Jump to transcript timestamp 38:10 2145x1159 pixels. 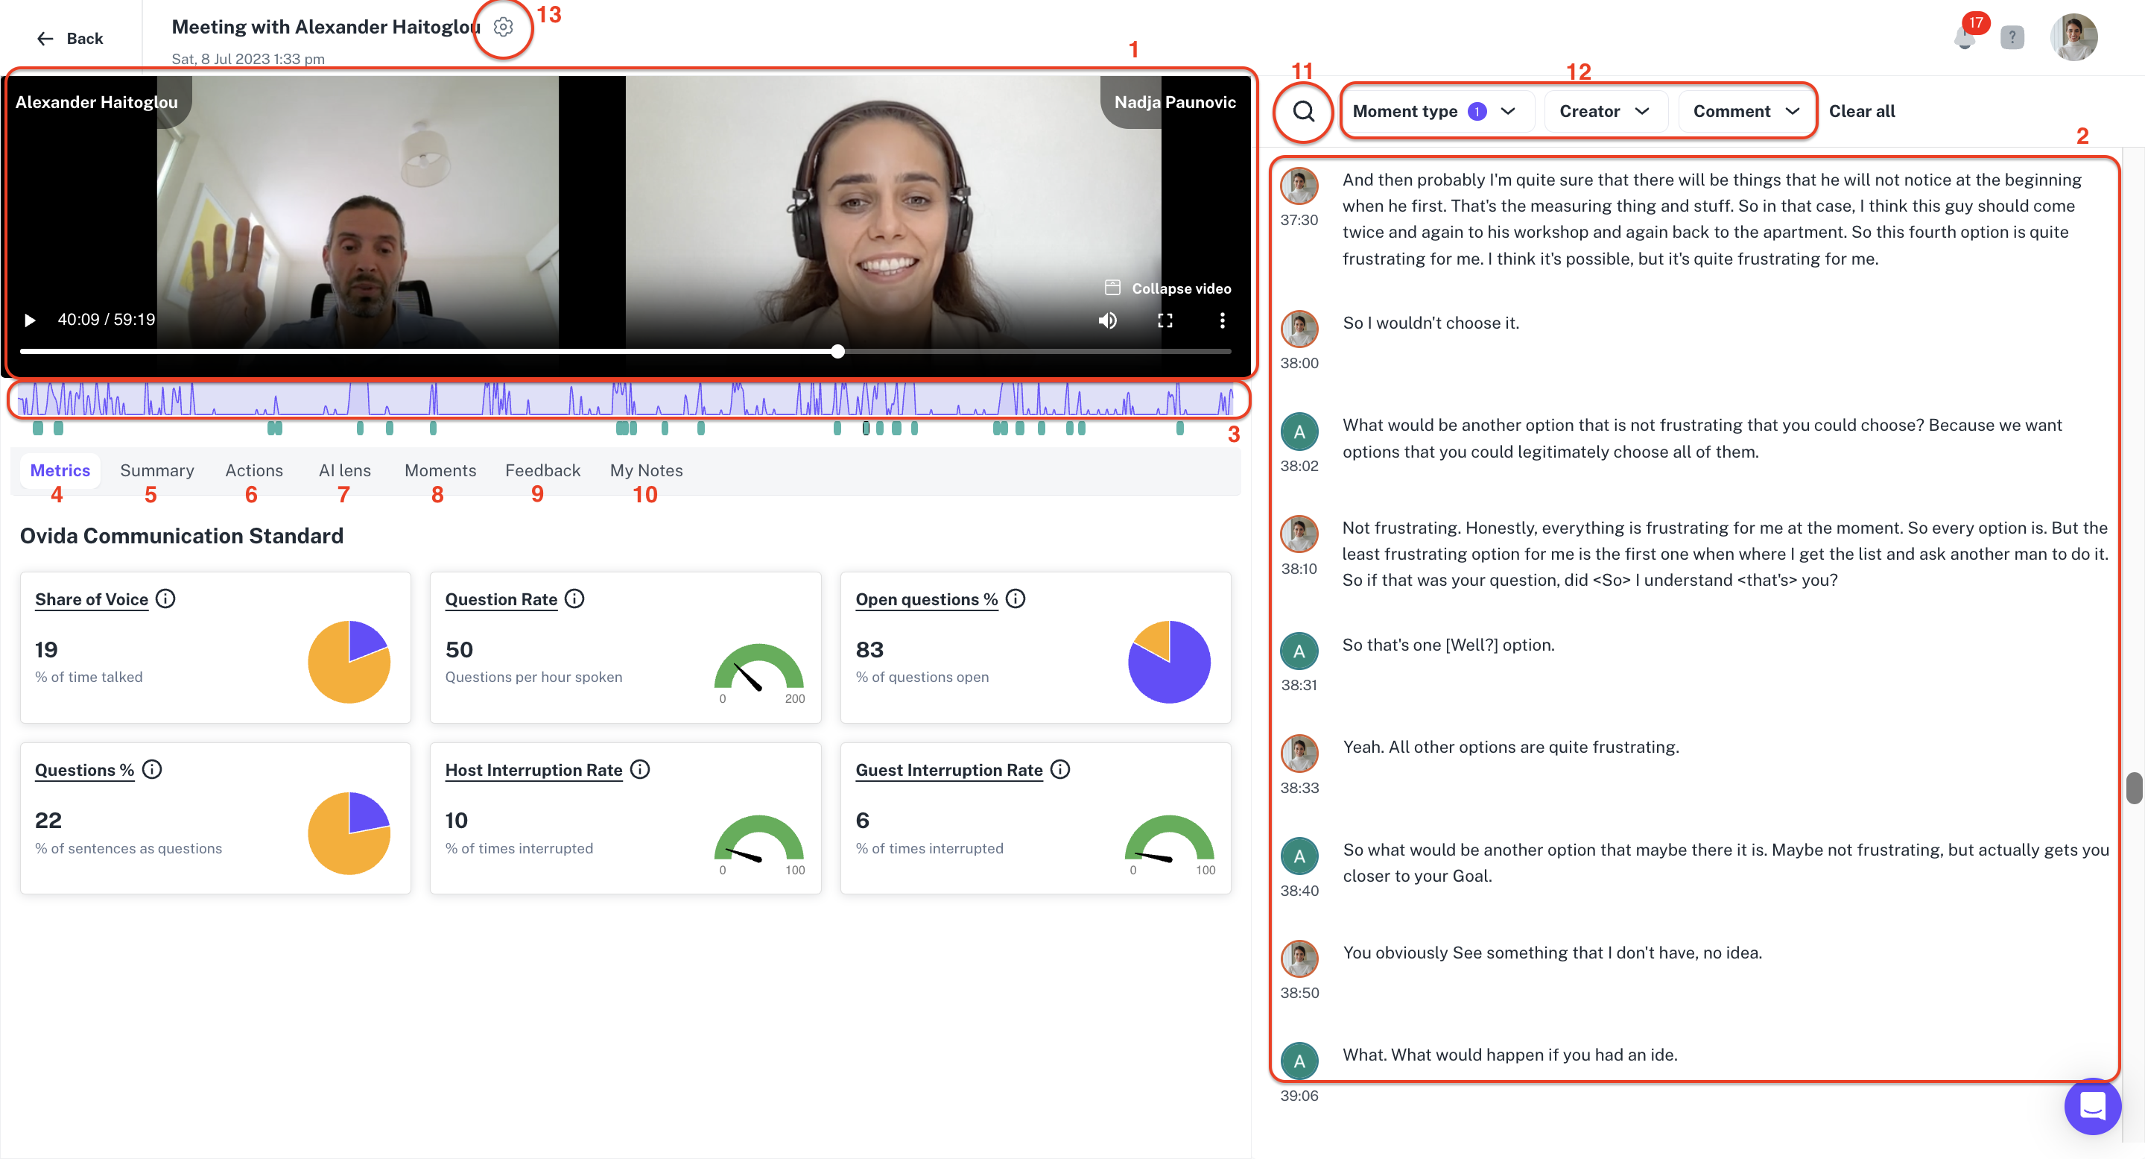click(x=1299, y=569)
